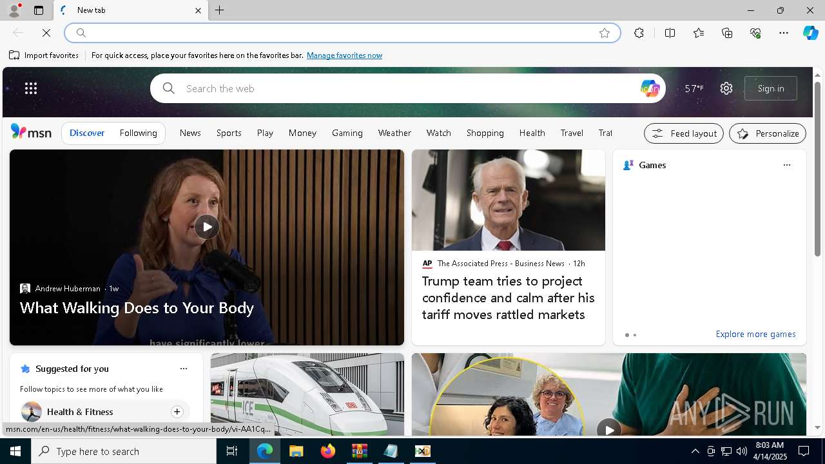The height and width of the screenshot is (464, 825).
Task: Click Import favorites
Action: (44, 55)
